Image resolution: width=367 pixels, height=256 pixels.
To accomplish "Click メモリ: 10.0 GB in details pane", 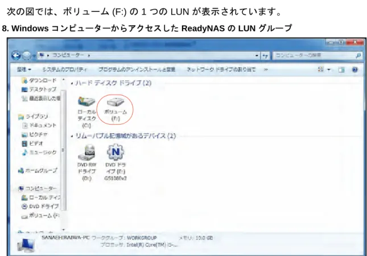I will (196, 238).
